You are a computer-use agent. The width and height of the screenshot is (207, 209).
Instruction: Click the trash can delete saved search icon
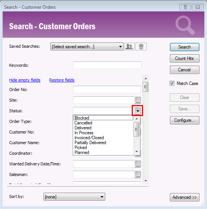pyautogui.click(x=141, y=47)
